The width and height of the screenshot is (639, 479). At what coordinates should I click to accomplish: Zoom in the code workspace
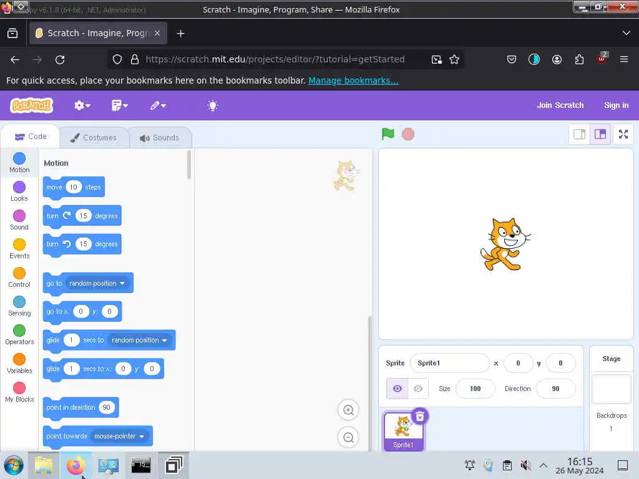point(348,410)
